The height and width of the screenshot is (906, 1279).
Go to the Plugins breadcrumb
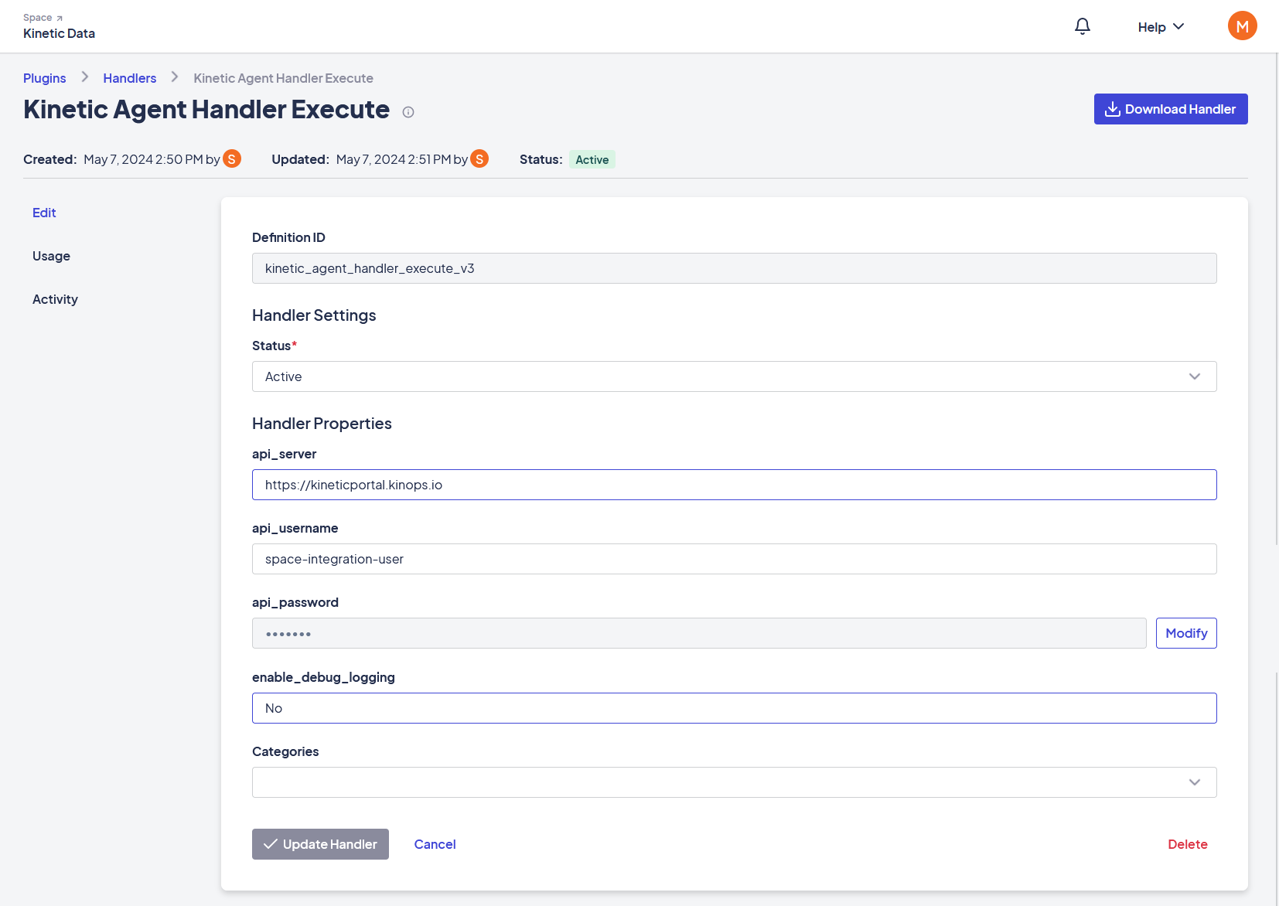pyautogui.click(x=44, y=78)
